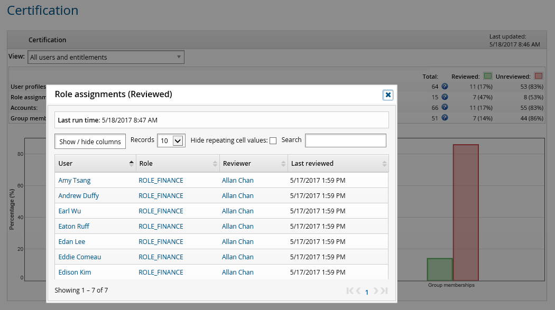The height and width of the screenshot is (310, 555).
Task: Click the sort icon on the Role column
Action: 214,163
